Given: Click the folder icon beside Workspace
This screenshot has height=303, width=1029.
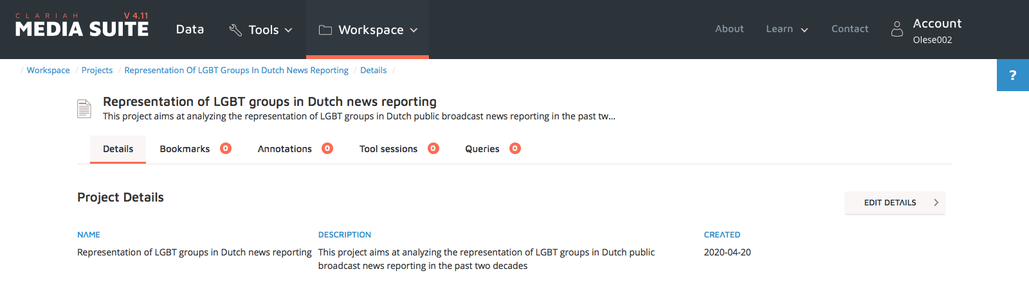Looking at the screenshot, I should (x=325, y=30).
